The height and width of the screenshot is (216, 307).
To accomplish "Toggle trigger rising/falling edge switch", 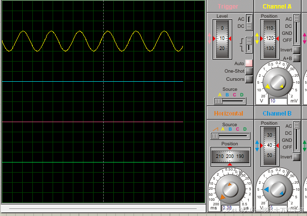I will (249, 45).
